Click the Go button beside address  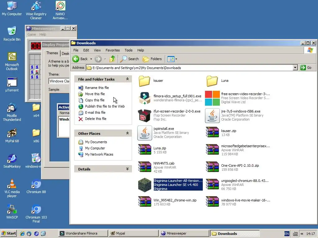[x=307, y=68]
